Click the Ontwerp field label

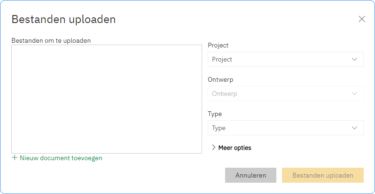(220, 80)
